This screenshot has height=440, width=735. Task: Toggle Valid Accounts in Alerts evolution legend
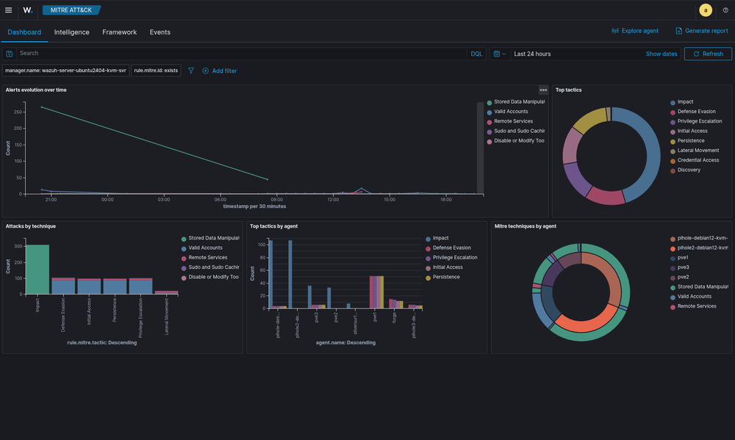point(508,112)
